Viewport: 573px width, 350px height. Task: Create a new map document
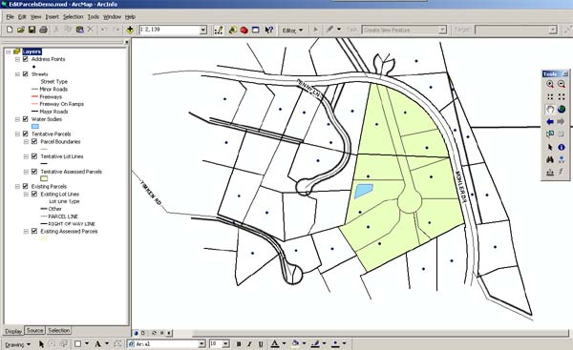tap(10, 30)
